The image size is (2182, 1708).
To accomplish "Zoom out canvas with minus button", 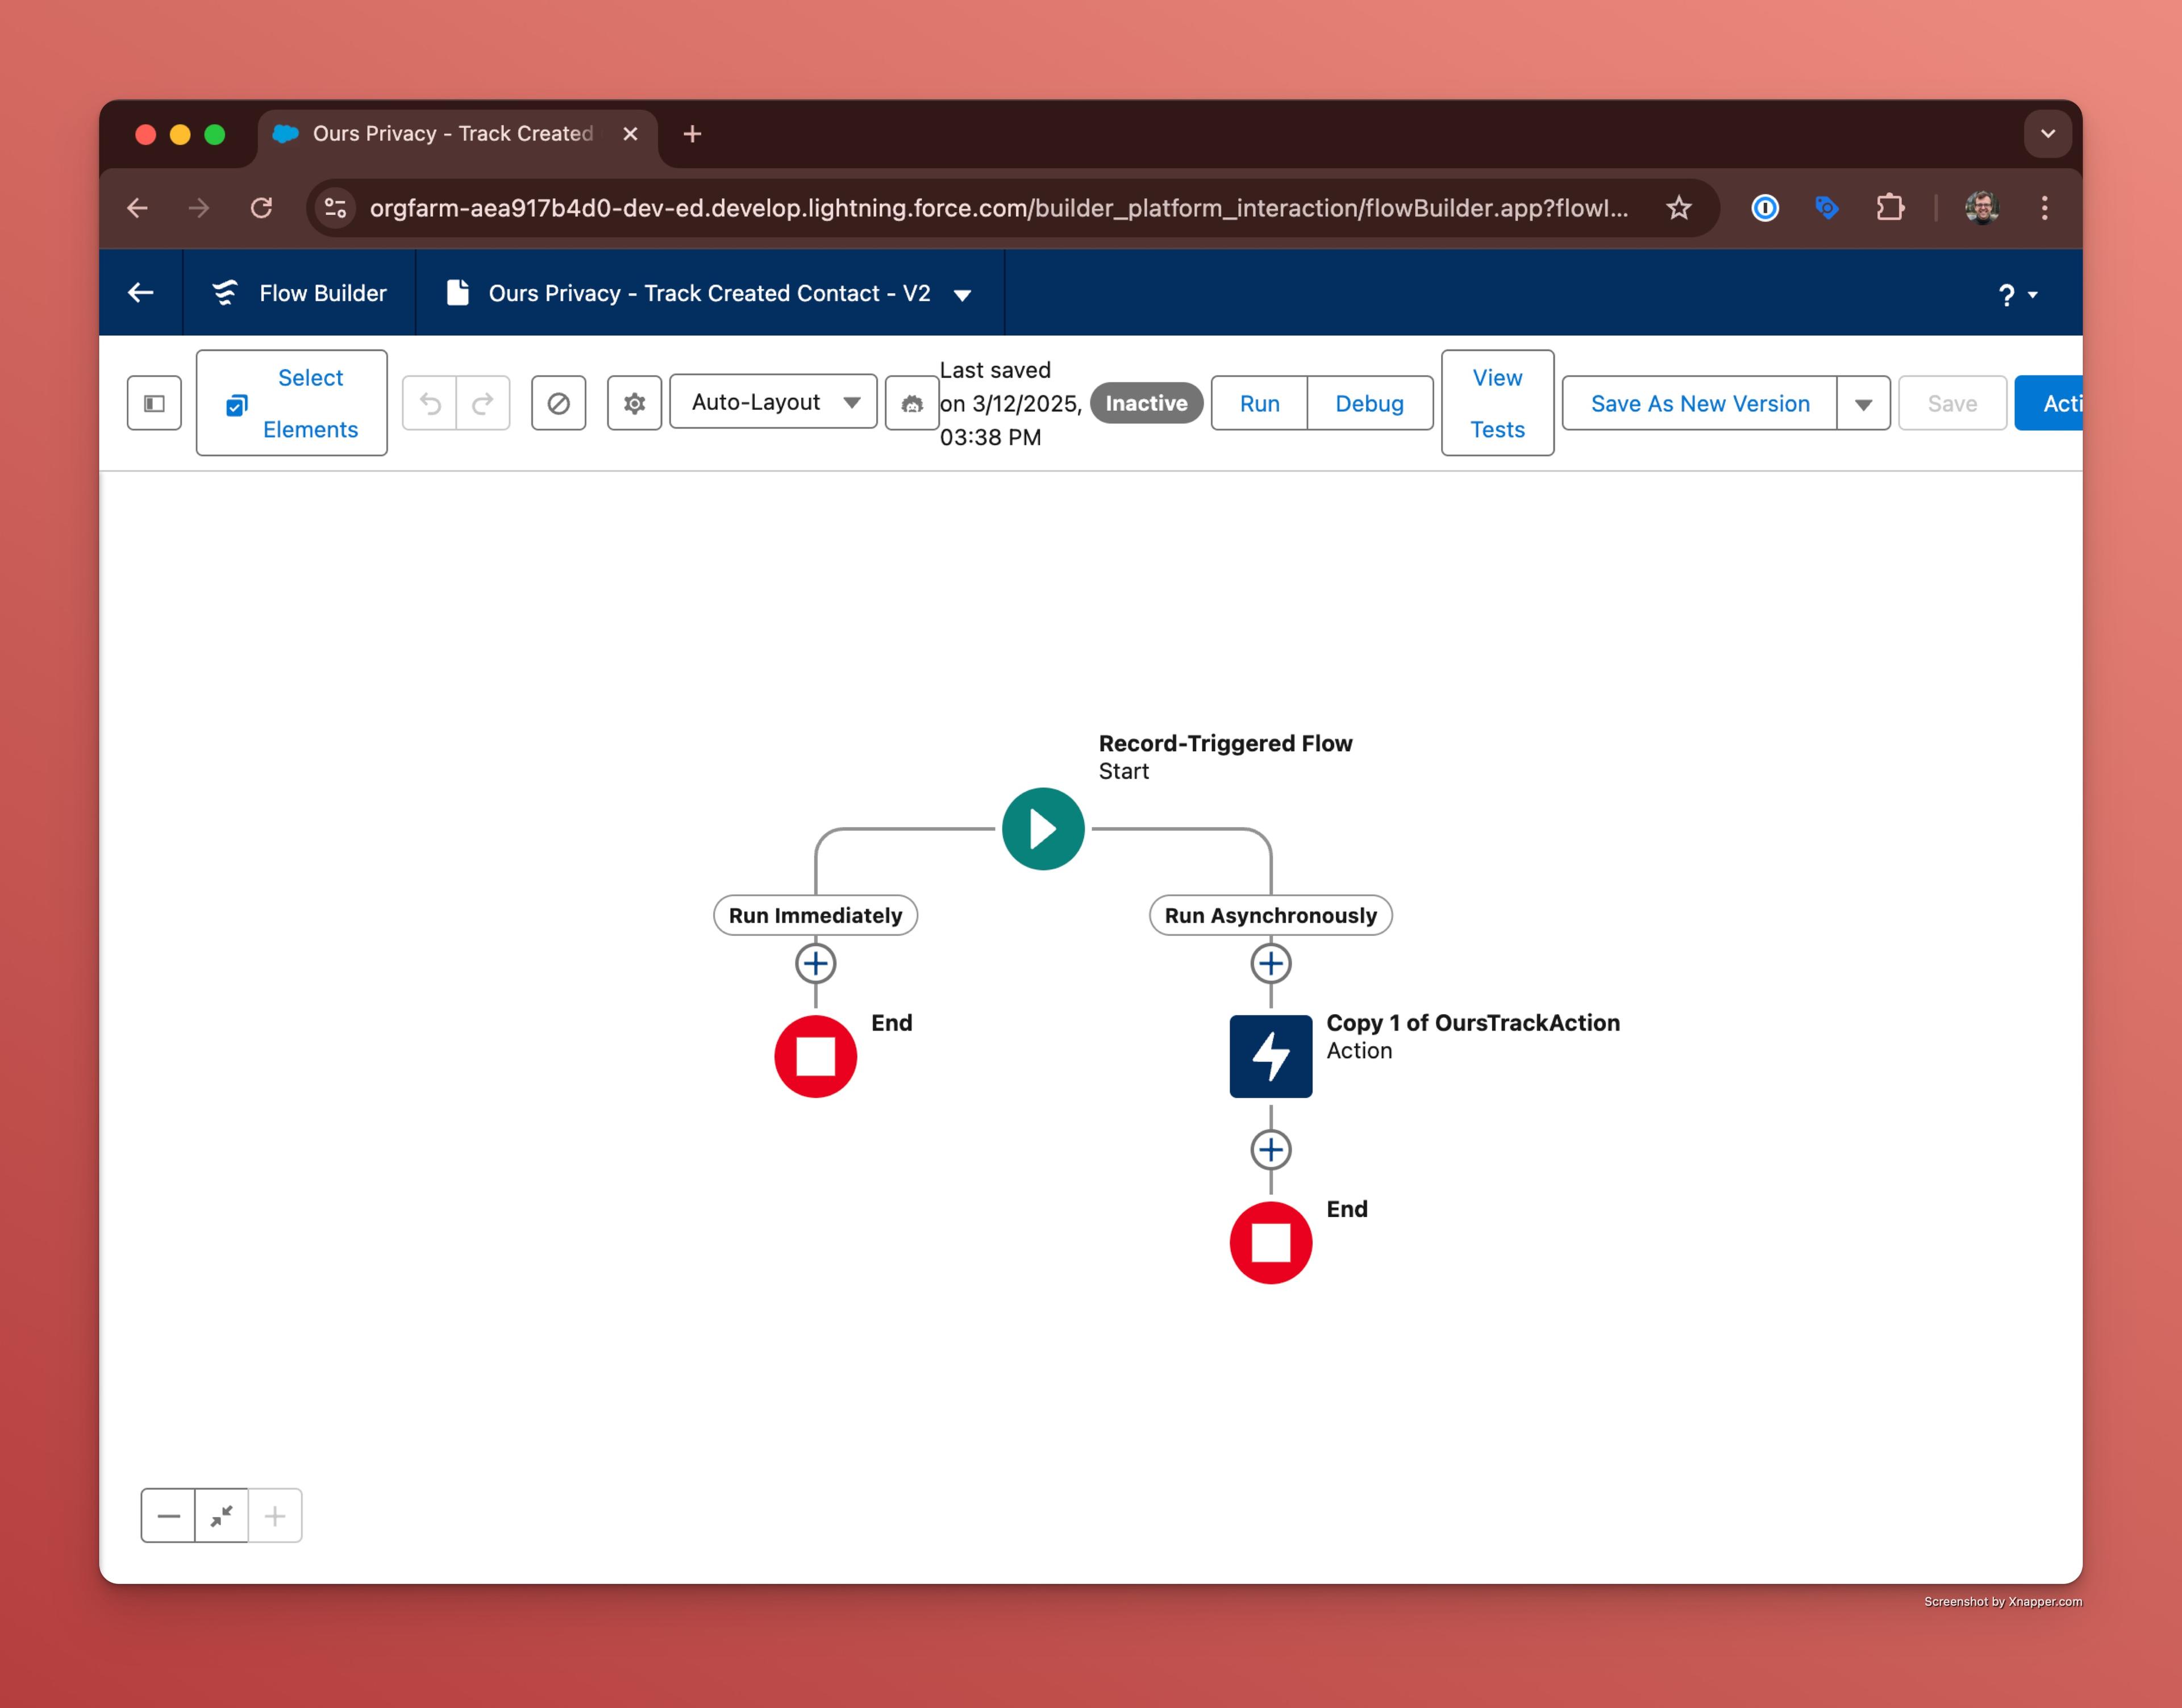I will pos(168,1515).
